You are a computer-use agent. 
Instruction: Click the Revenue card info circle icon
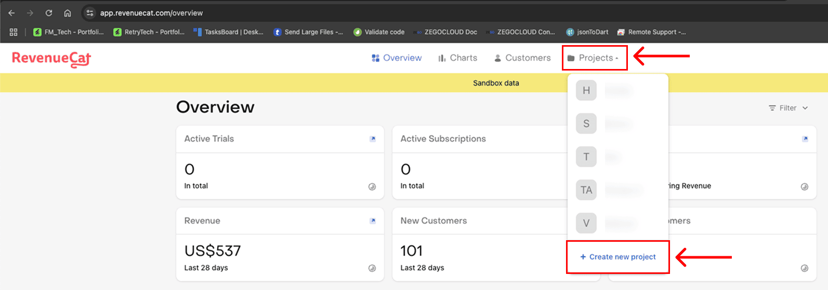372,268
